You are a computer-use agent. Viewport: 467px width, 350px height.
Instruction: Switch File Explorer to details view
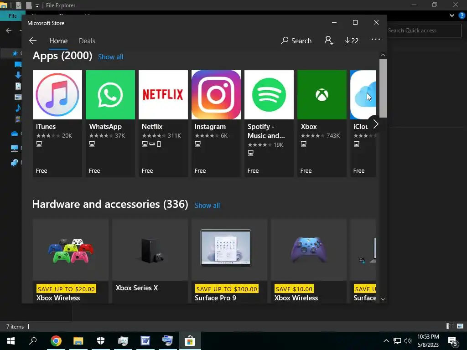(x=450, y=326)
